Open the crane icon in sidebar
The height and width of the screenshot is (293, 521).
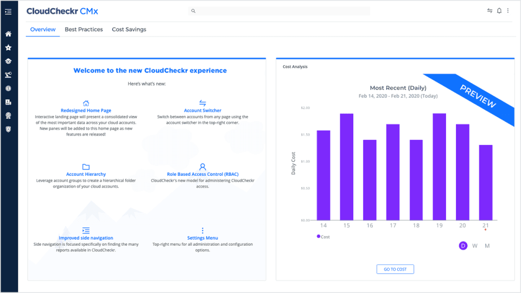tap(8, 75)
